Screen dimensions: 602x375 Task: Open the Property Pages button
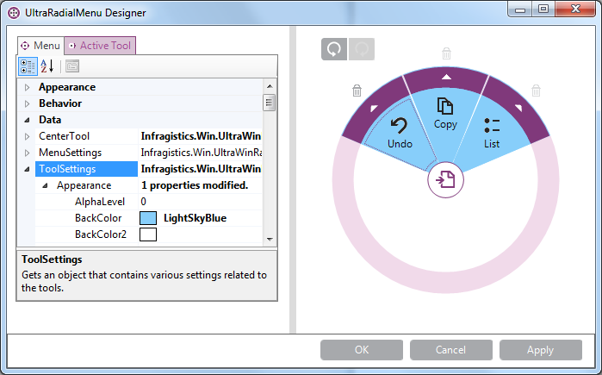coord(72,66)
